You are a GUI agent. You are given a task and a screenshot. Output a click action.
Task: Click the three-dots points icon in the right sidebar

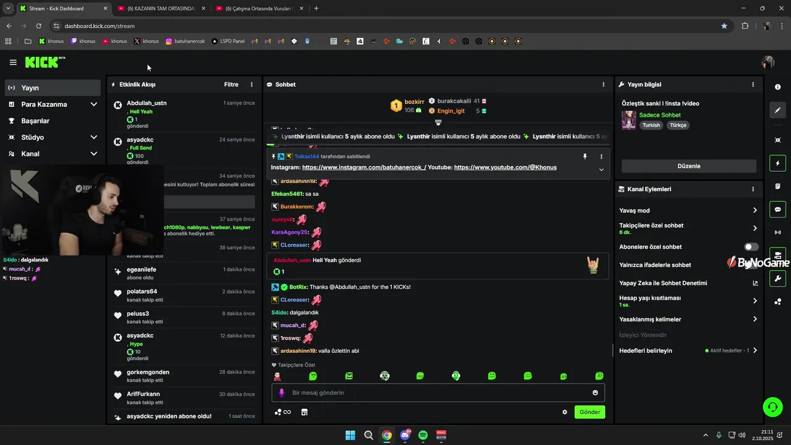[x=777, y=302]
